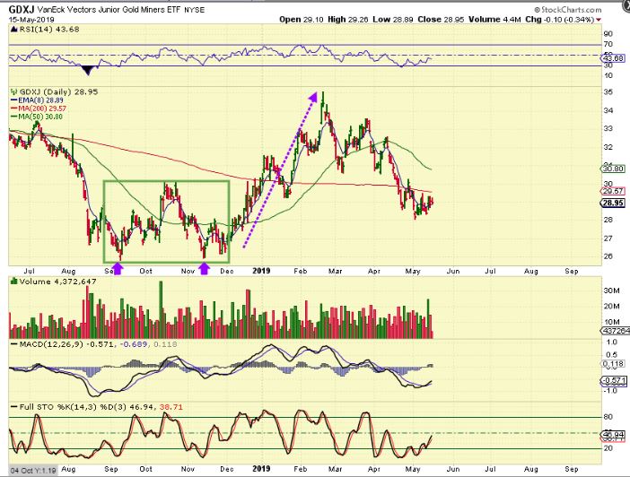630x477 pixels.
Task: Click the candlestick icon beside GDXJ (Daily)
Action: click(x=14, y=92)
